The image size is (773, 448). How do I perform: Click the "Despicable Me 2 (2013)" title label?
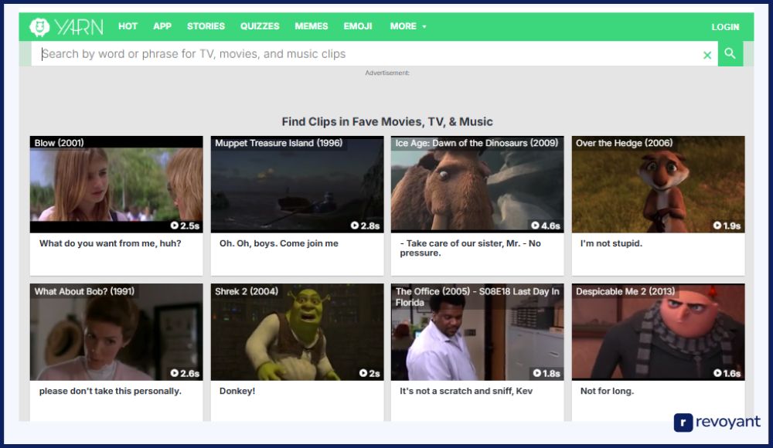625,291
